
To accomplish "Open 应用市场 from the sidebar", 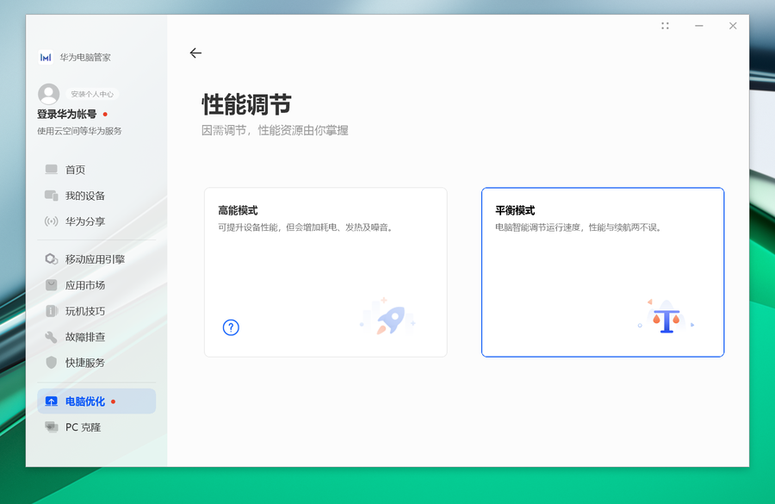I will click(85, 285).
